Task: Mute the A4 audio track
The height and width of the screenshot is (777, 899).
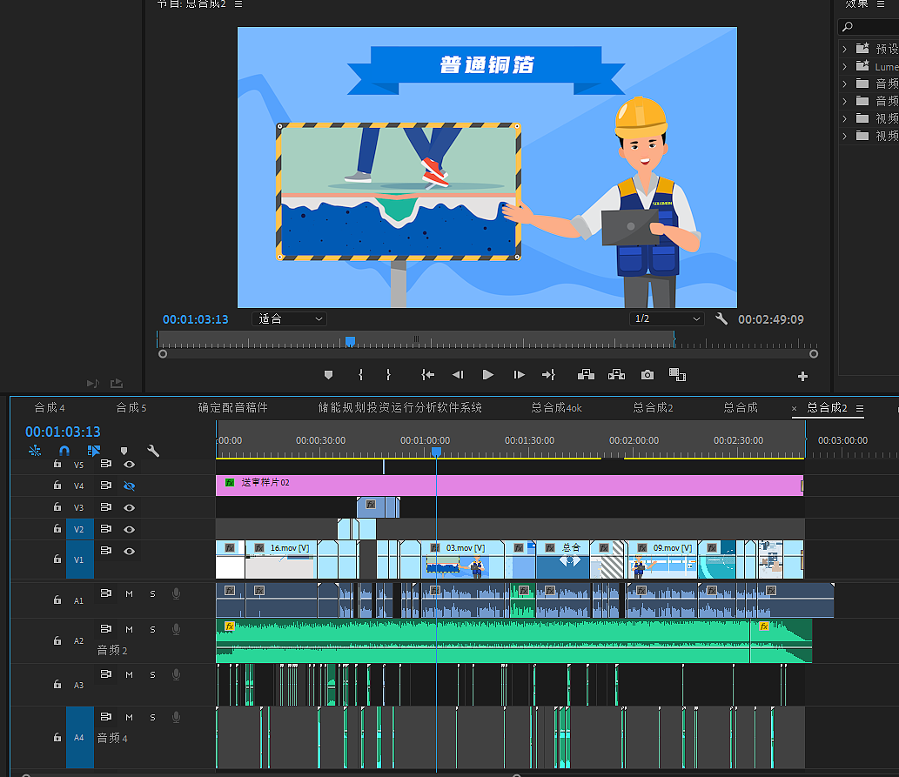Action: (x=129, y=717)
